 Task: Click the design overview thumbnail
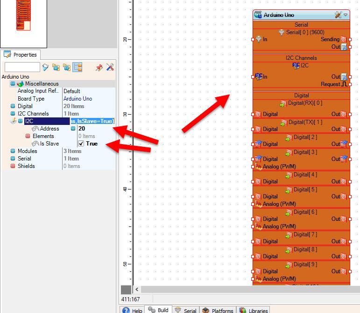point(24,23)
